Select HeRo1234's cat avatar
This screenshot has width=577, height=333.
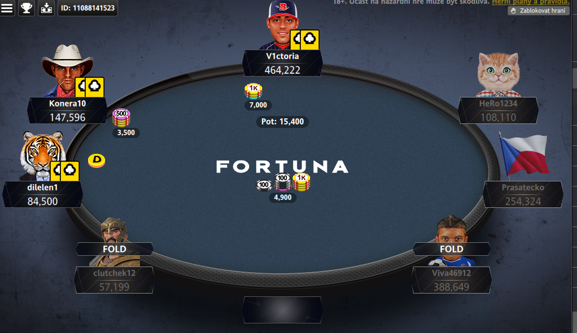[499, 74]
